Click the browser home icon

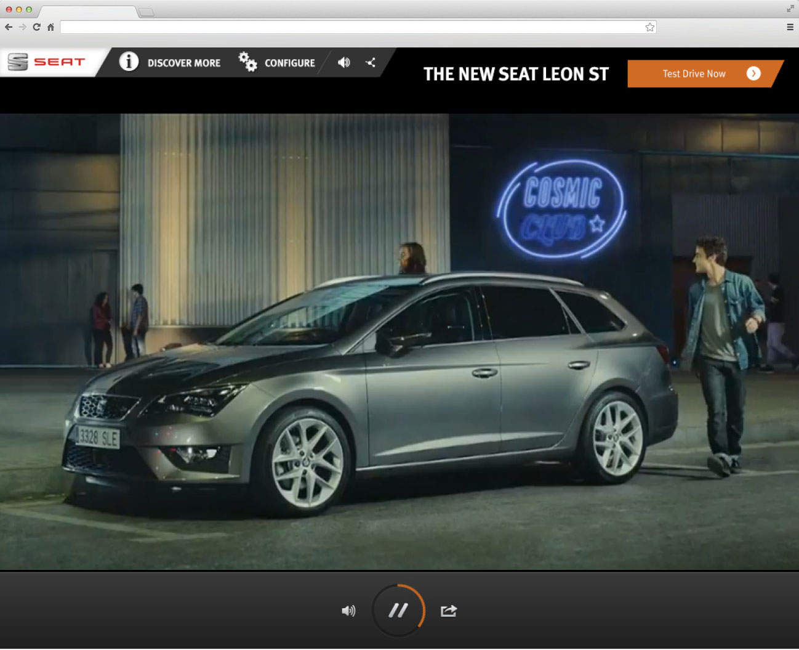[51, 27]
